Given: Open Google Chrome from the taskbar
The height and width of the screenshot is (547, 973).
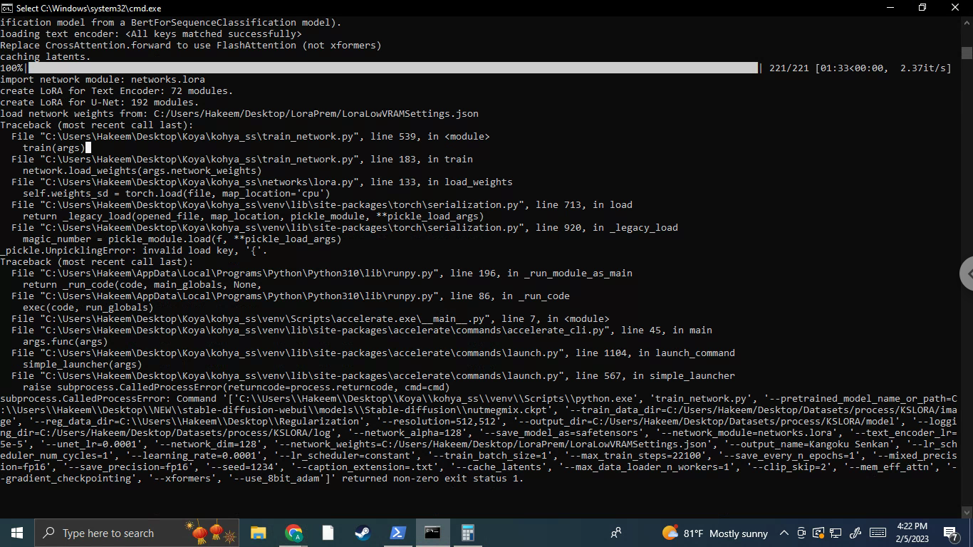Looking at the screenshot, I should point(292,533).
